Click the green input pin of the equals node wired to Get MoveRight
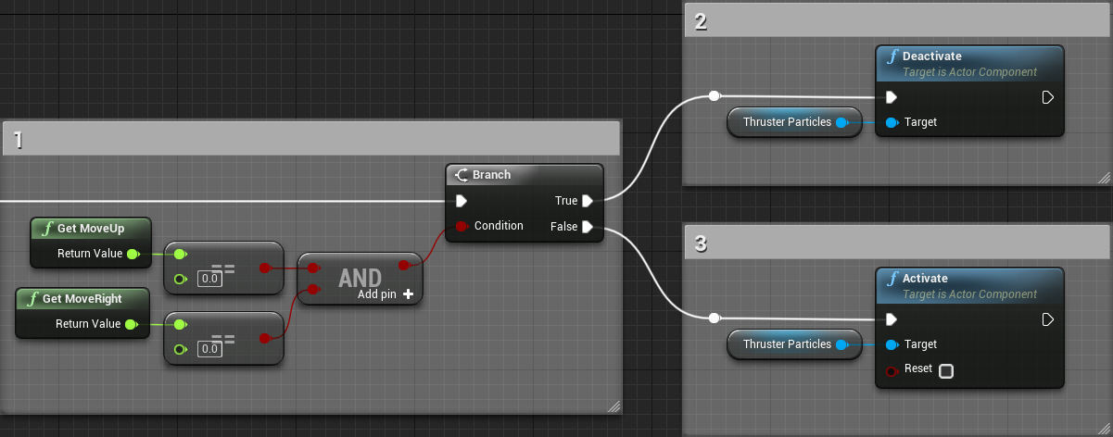Screen dimensions: 1113x437 180,324
